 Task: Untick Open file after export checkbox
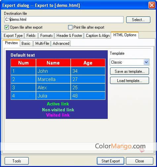tap(7, 27)
